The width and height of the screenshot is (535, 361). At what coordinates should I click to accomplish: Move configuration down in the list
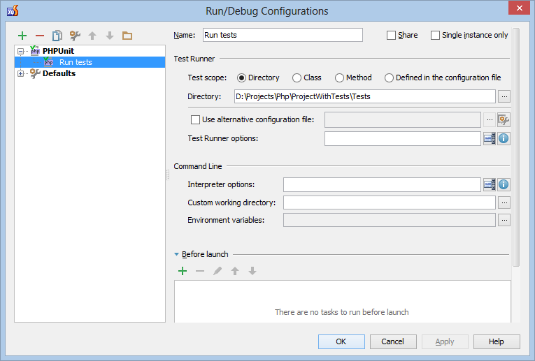110,36
